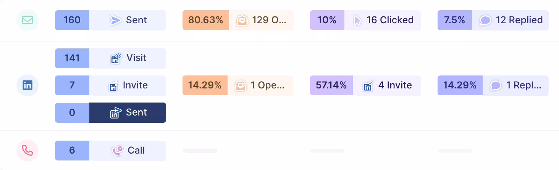The height and width of the screenshot is (170, 559).
Task: Click the 57.14% invite accepted badge
Action: tap(331, 85)
